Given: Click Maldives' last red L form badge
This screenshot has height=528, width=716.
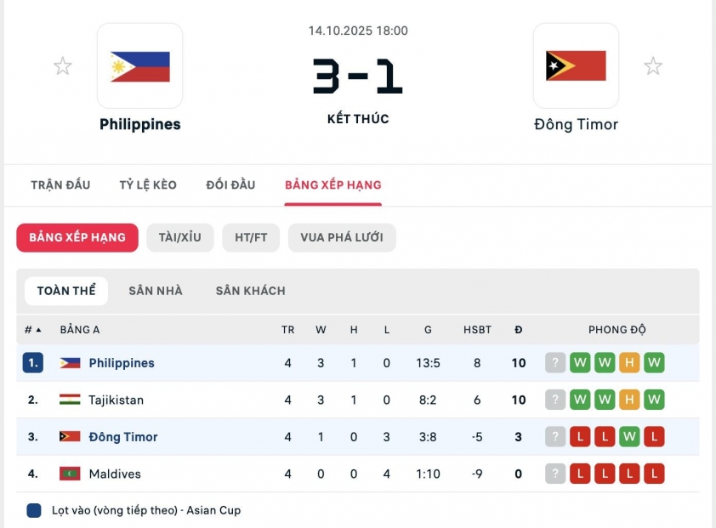Looking at the screenshot, I should pos(654,474).
